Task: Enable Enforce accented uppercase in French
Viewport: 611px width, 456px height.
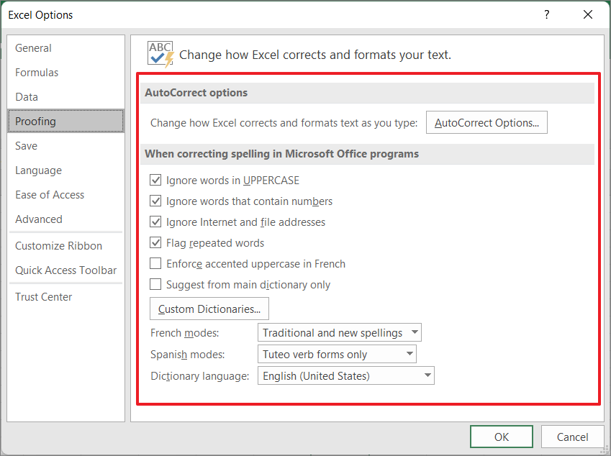Action: (x=155, y=263)
